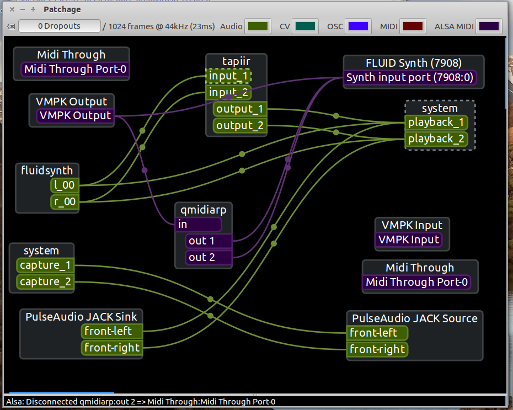
Task: Select PulseAudio JACK Source front-left port
Action: tap(377, 333)
